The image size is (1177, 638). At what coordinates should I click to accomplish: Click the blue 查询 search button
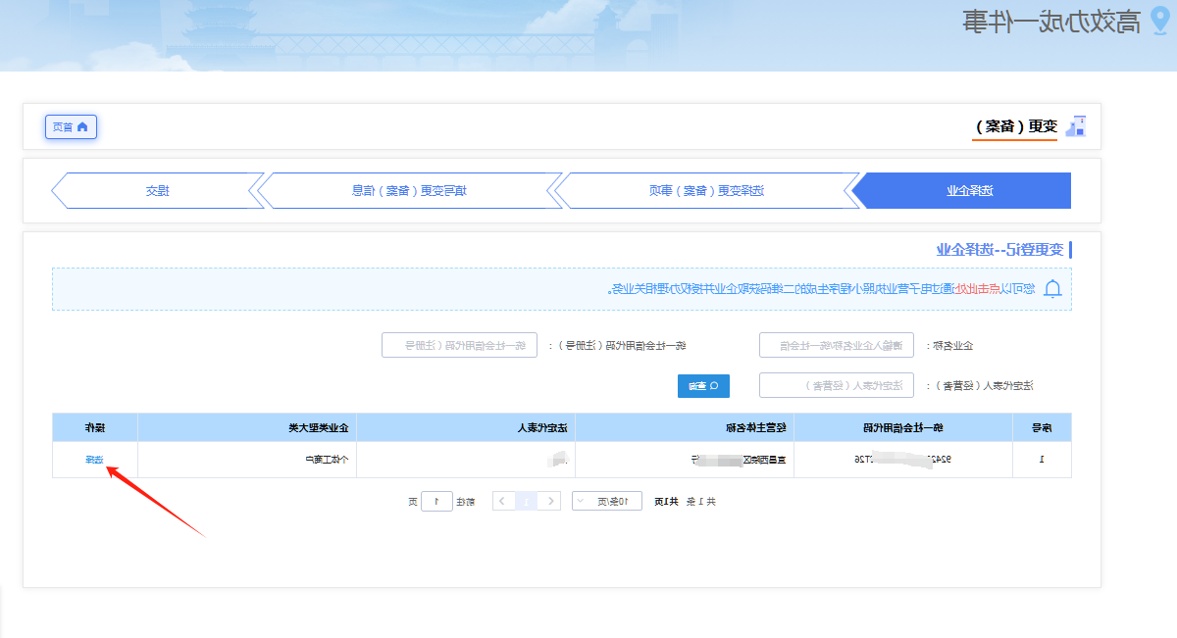(x=703, y=386)
